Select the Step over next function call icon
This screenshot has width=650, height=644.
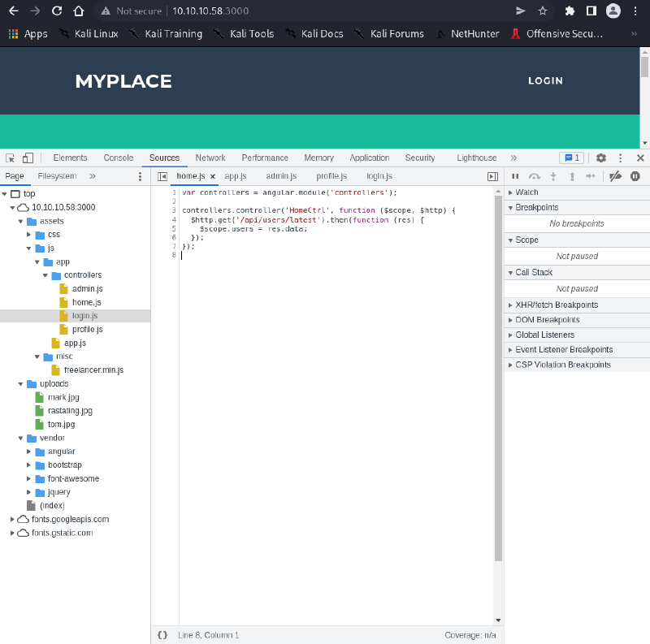tap(535, 175)
